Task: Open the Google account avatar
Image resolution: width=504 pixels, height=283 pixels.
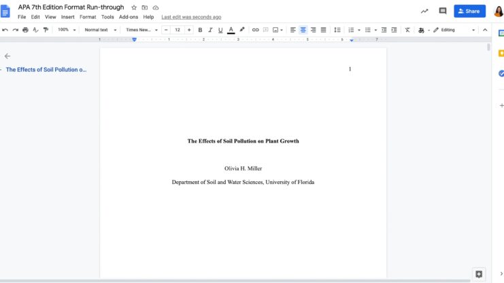Action: coord(499,12)
